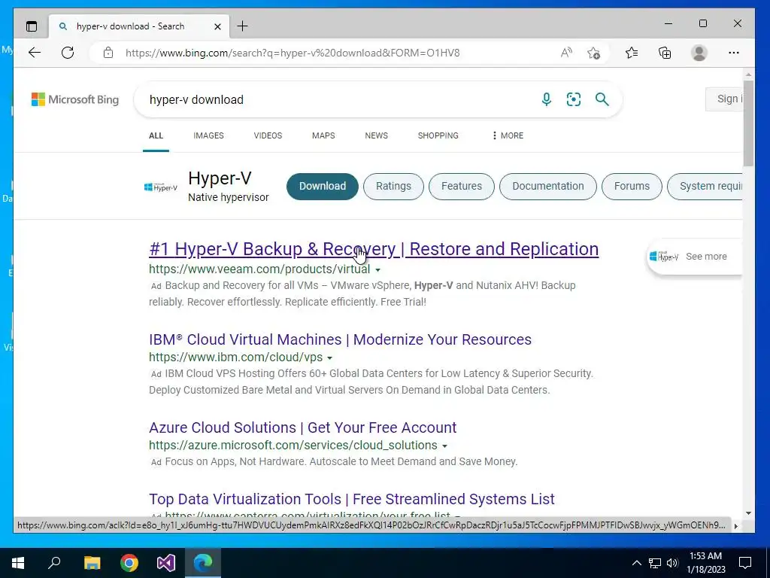This screenshot has height=578, width=770.
Task: Open the Edge tab actions menu icon
Action: tap(32, 26)
